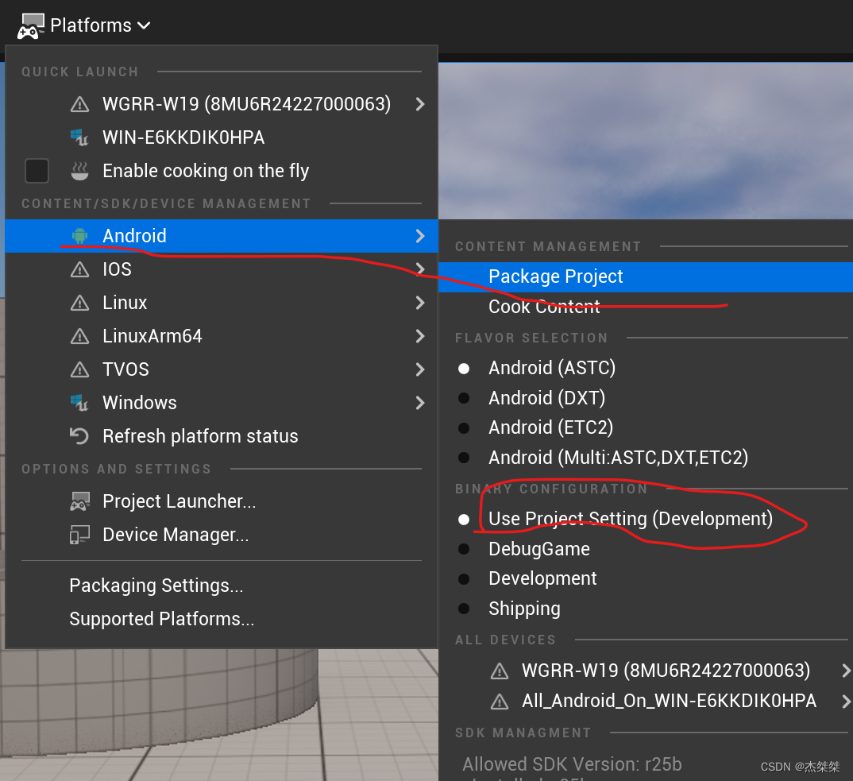Open Project Launcher...
Screen dimensions: 853x781
[x=222, y=501]
